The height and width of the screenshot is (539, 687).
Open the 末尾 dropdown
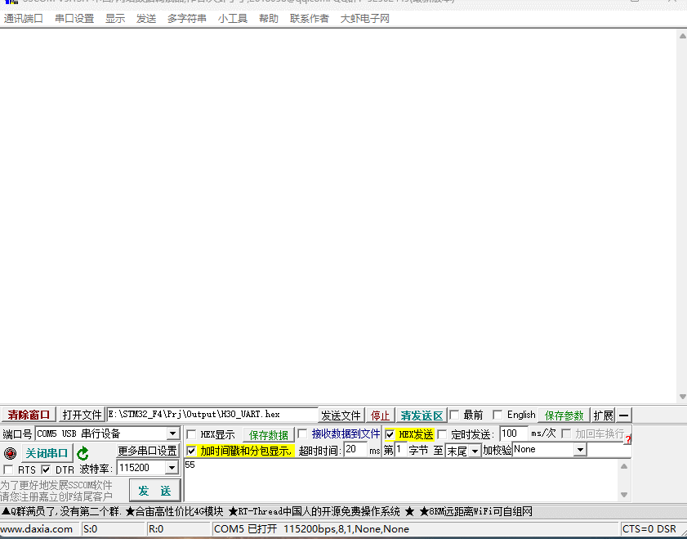(475, 451)
